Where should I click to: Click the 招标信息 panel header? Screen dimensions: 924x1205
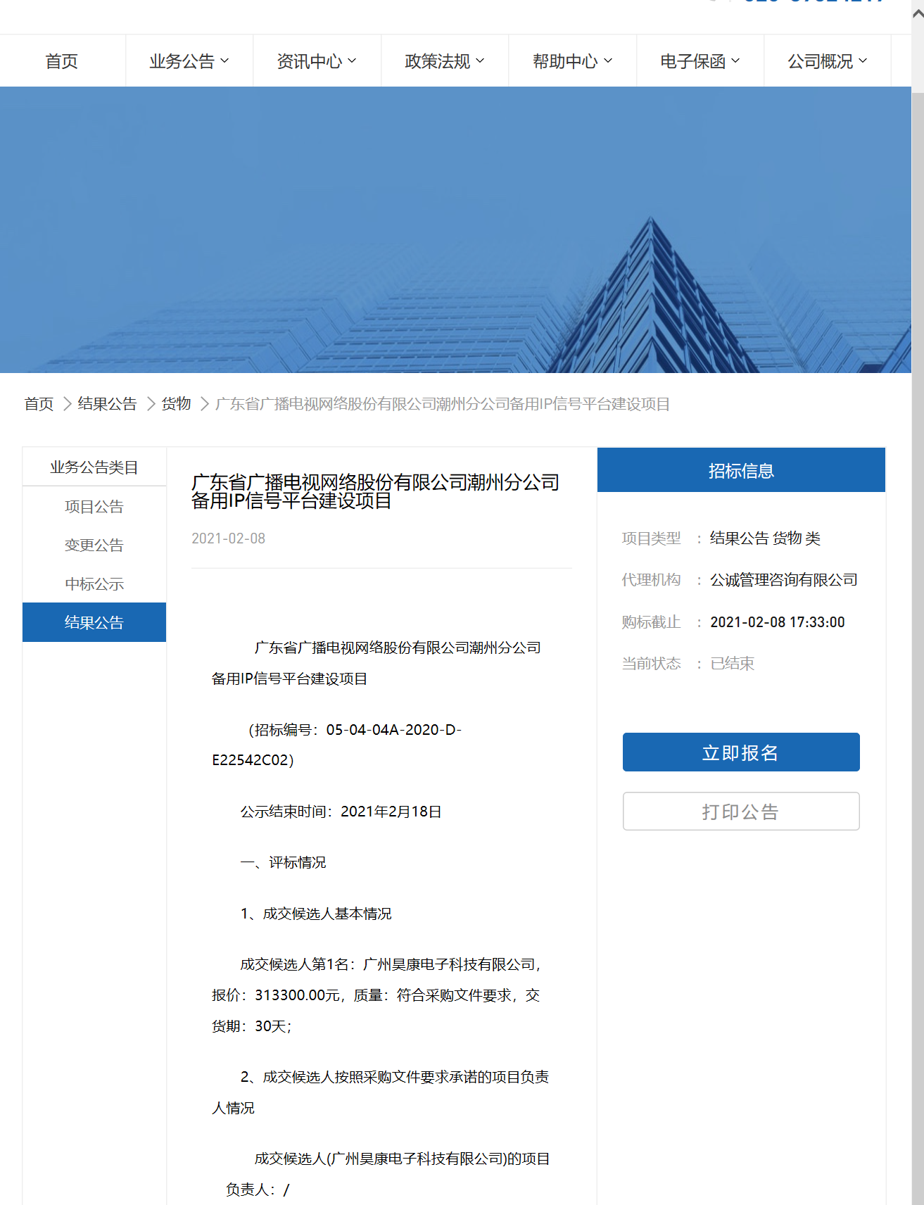coord(741,470)
